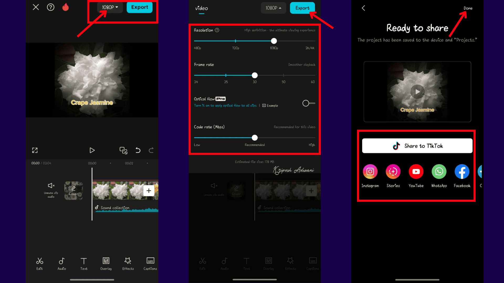Enable the Optical flow toggle
The width and height of the screenshot is (504, 283).
click(x=308, y=103)
